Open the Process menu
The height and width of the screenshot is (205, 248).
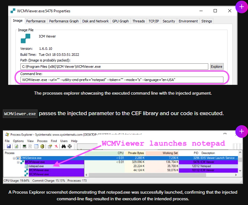(x=42, y=141)
